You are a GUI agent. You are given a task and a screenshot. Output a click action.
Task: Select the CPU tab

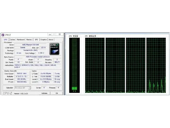click(5, 40)
